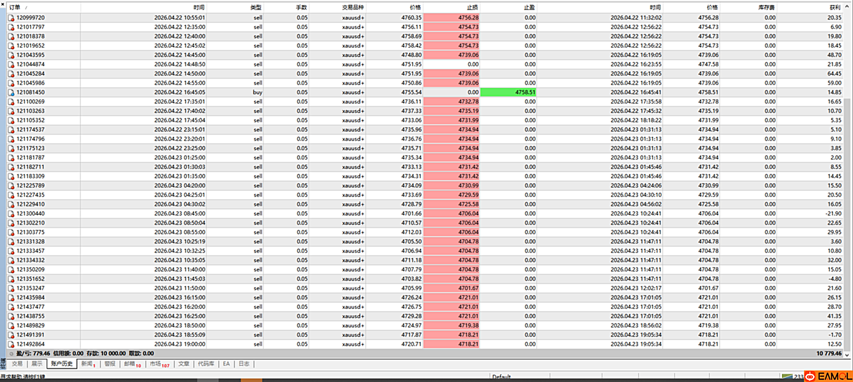
Task: Click the Default profile in status bar
Action: pos(501,377)
